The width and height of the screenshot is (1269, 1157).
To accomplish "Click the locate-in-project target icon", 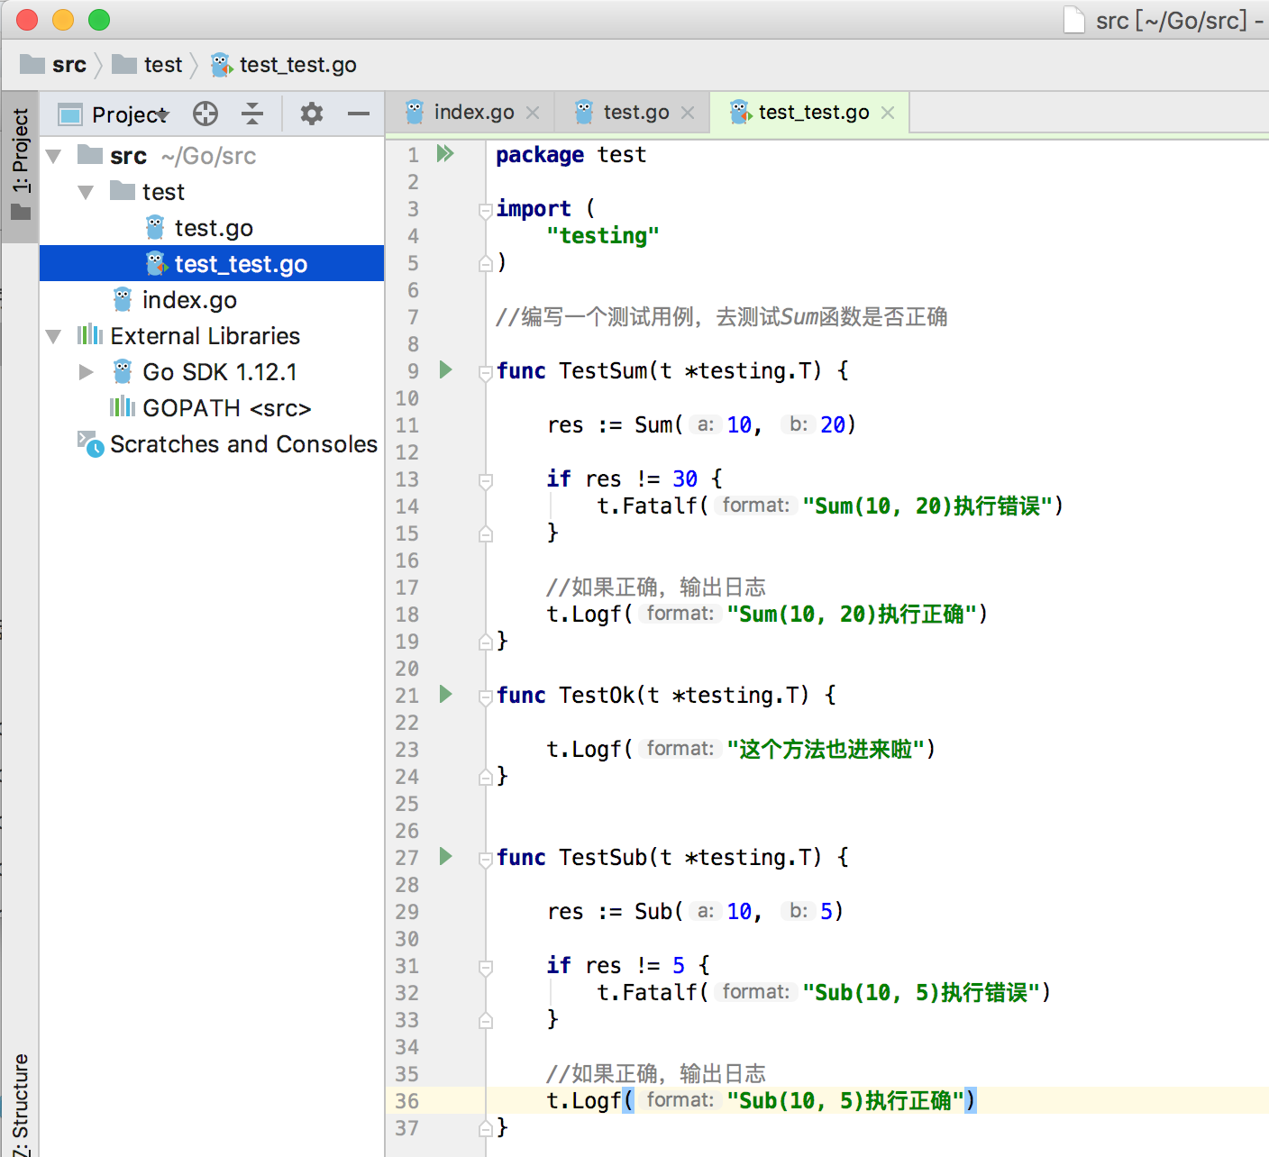I will coord(205,114).
